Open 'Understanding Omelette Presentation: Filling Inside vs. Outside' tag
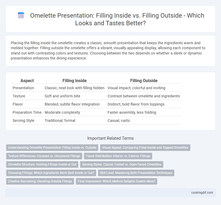221x205 pixels. point(52,147)
